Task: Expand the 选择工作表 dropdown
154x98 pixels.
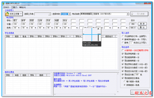Action: point(50,14)
